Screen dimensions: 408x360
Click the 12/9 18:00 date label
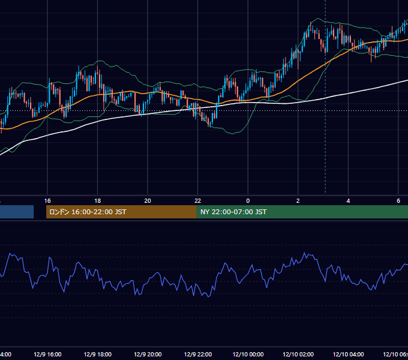click(x=98, y=354)
